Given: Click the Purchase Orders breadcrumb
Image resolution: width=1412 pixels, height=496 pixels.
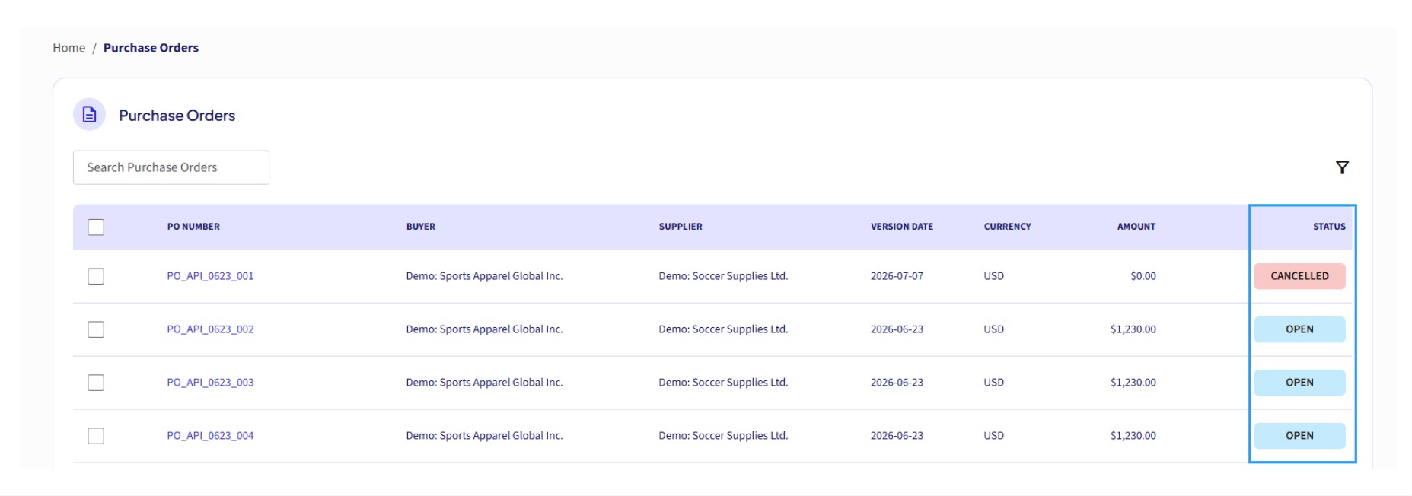Looking at the screenshot, I should point(151,48).
